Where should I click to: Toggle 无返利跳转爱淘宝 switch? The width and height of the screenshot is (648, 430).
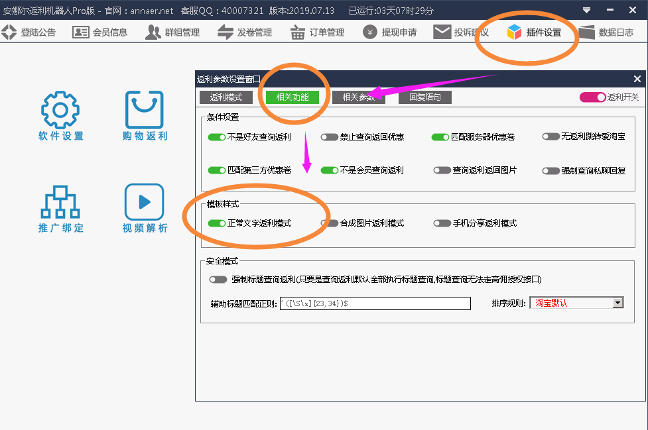(551, 136)
